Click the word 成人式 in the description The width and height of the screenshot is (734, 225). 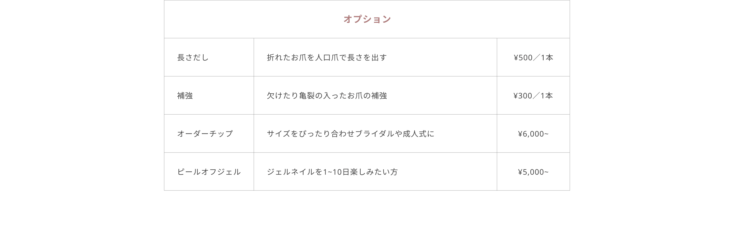click(x=414, y=133)
